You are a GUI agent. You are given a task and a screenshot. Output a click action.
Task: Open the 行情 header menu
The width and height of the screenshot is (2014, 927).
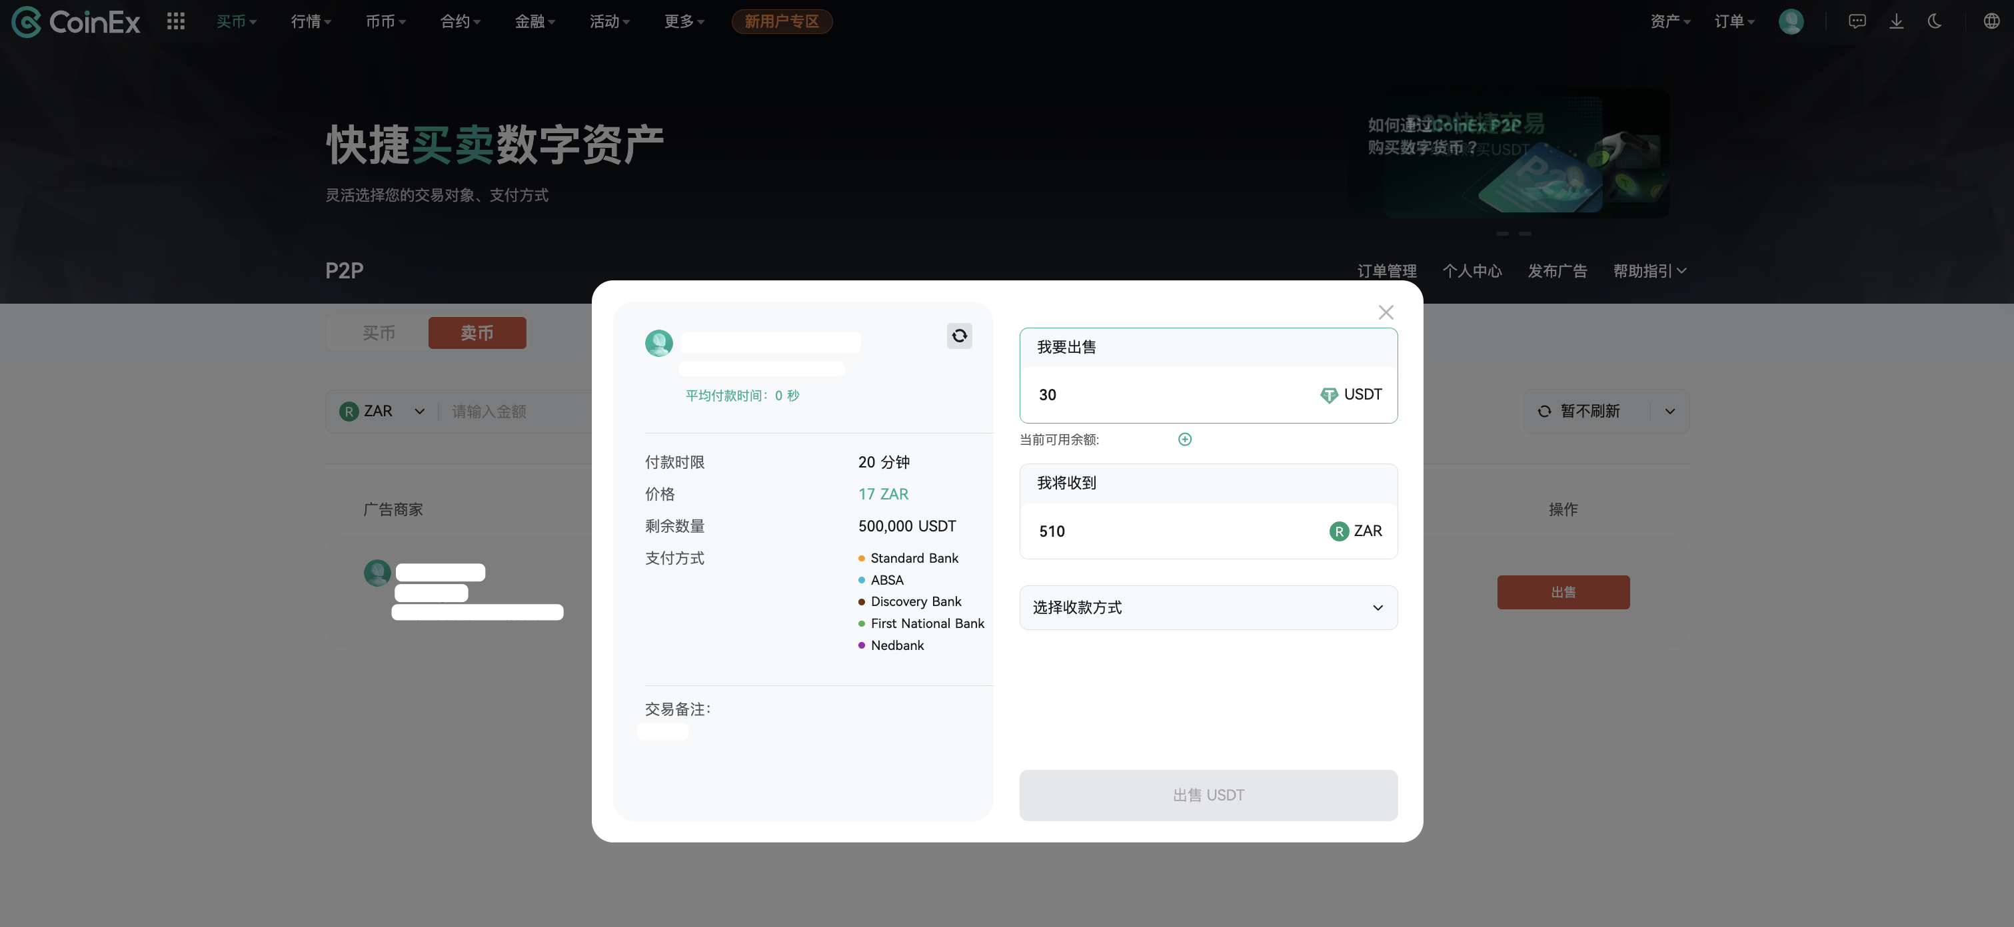tap(311, 21)
